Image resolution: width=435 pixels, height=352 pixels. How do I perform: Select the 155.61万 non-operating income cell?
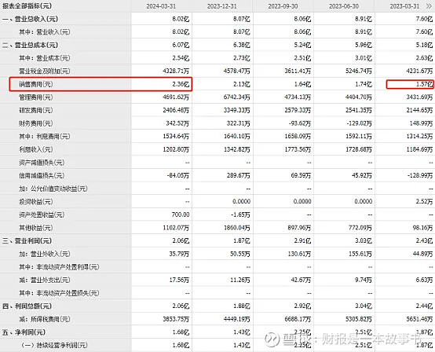(360, 254)
